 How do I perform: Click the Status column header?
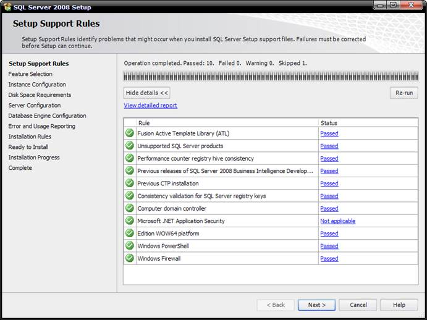pyautogui.click(x=368, y=123)
